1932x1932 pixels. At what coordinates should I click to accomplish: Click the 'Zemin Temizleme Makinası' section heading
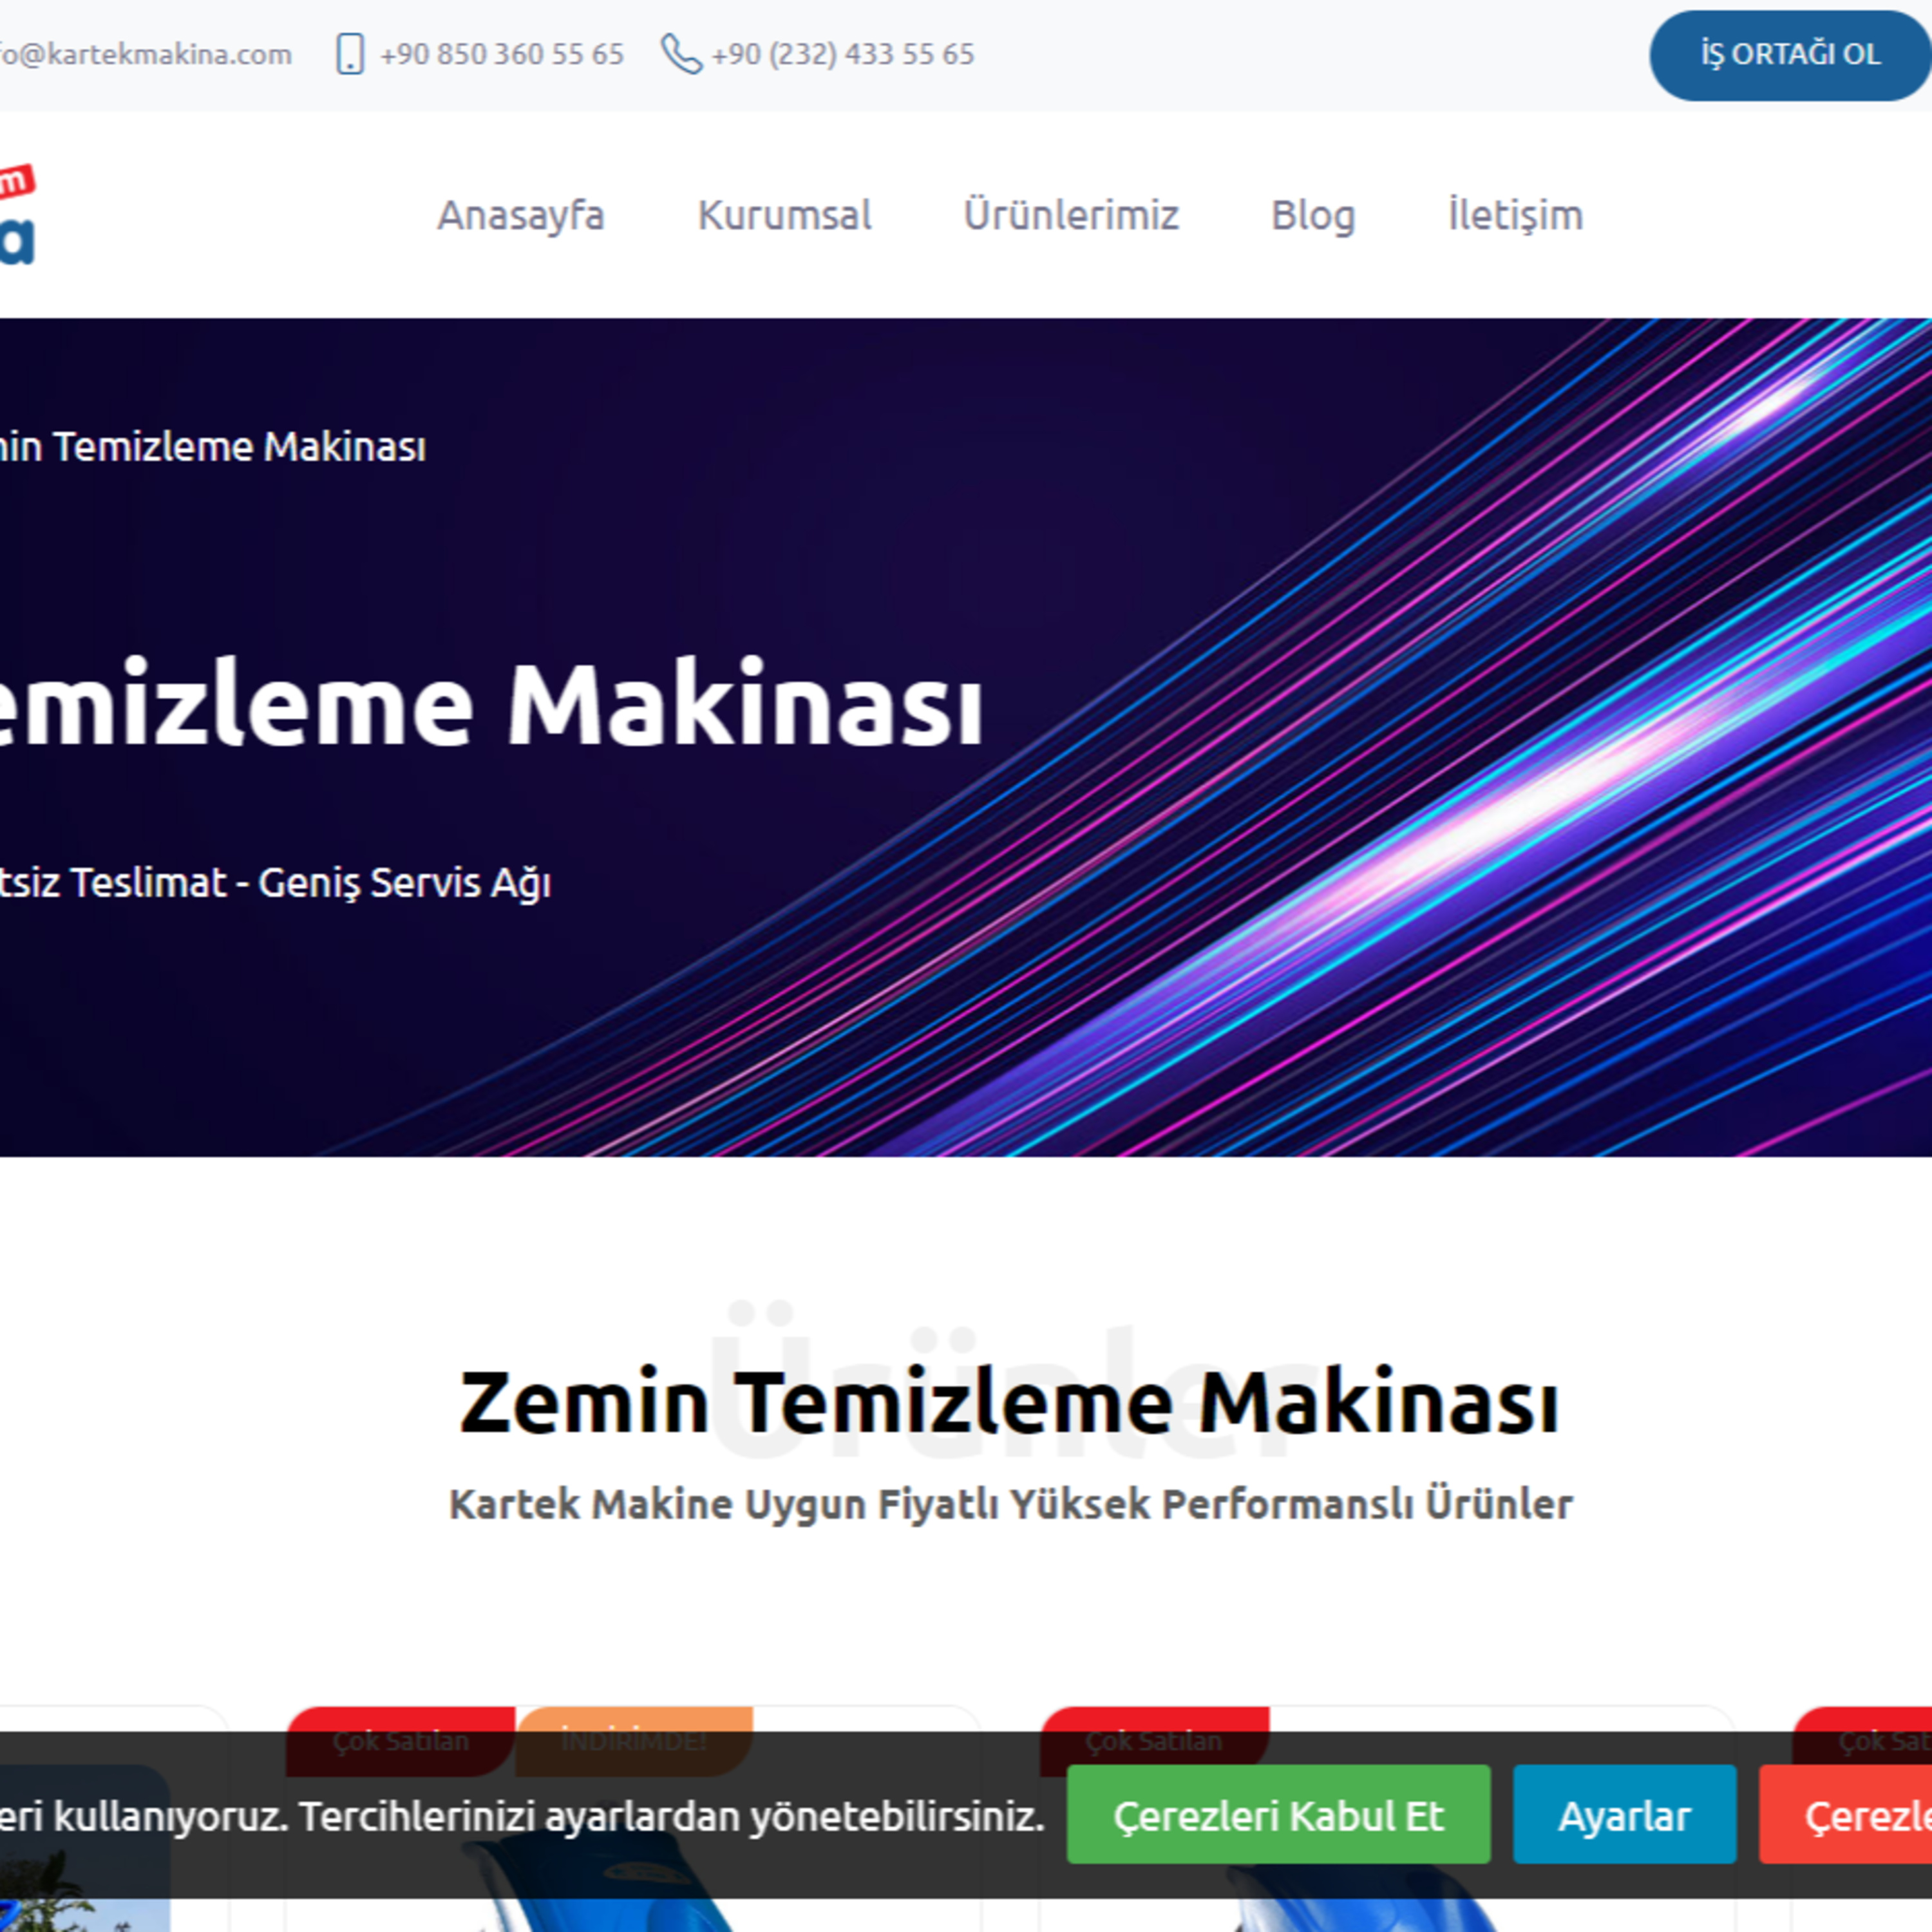1009,1402
